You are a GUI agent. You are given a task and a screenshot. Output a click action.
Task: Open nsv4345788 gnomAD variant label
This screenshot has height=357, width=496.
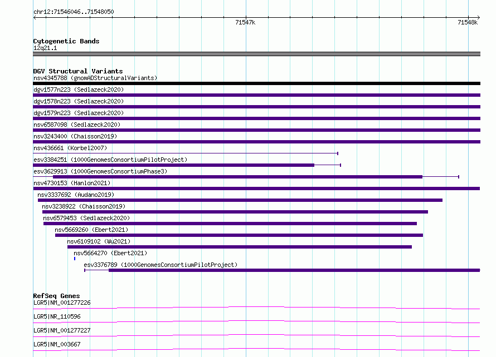pyautogui.click(x=95, y=78)
